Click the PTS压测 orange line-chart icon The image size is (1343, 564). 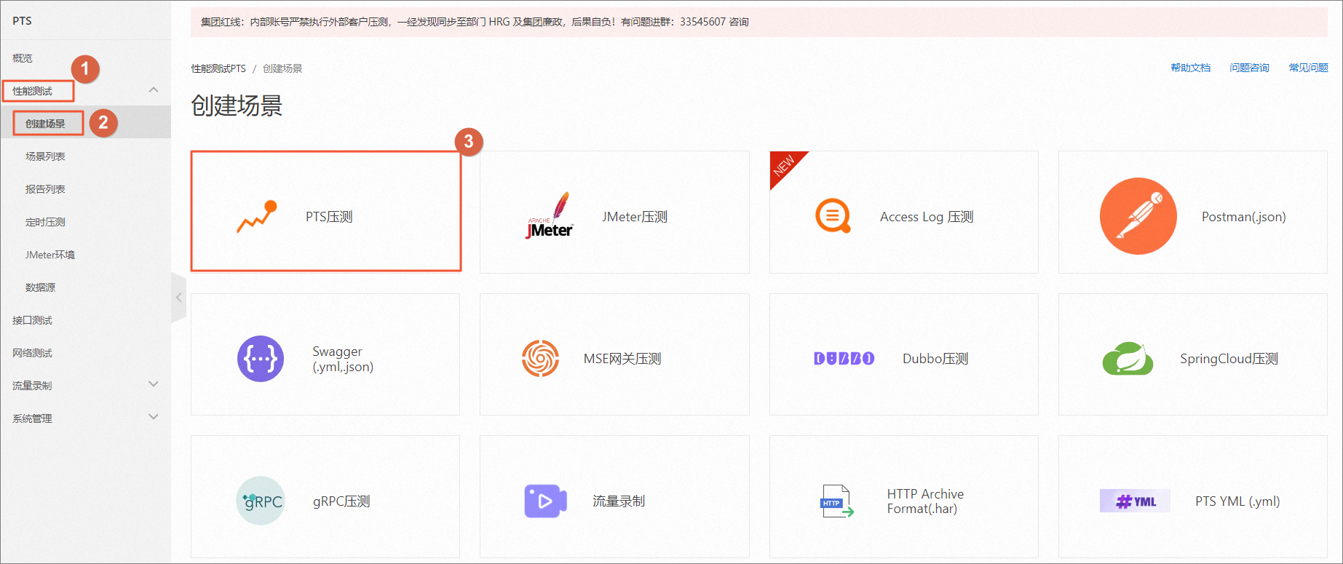[x=257, y=216]
